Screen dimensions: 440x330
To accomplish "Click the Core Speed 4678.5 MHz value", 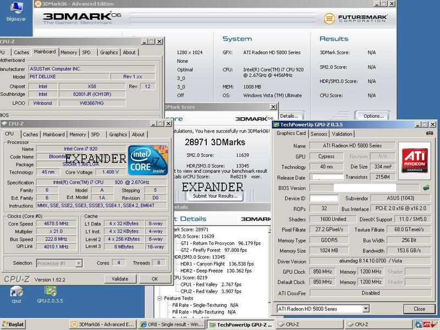I will [x=56, y=223].
